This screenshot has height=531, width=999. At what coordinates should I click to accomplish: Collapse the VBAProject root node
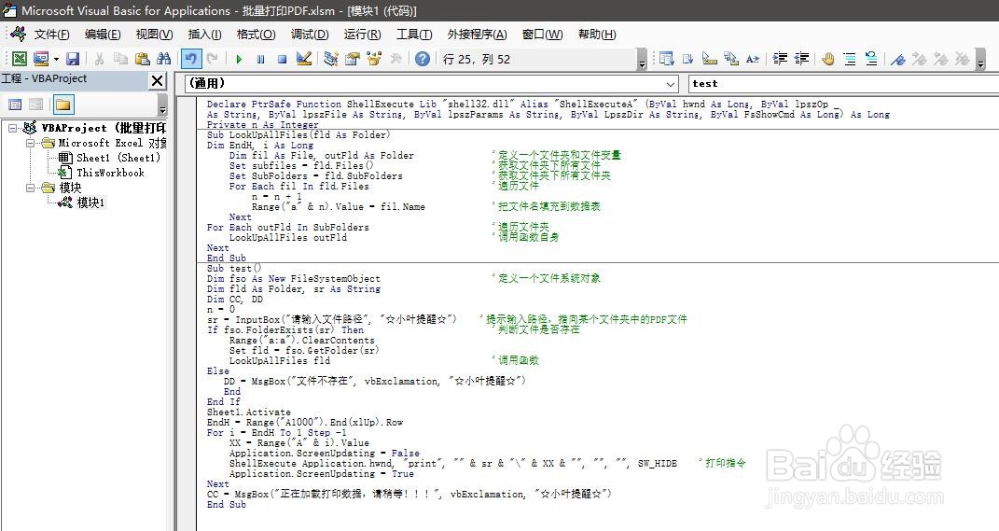pos(13,128)
